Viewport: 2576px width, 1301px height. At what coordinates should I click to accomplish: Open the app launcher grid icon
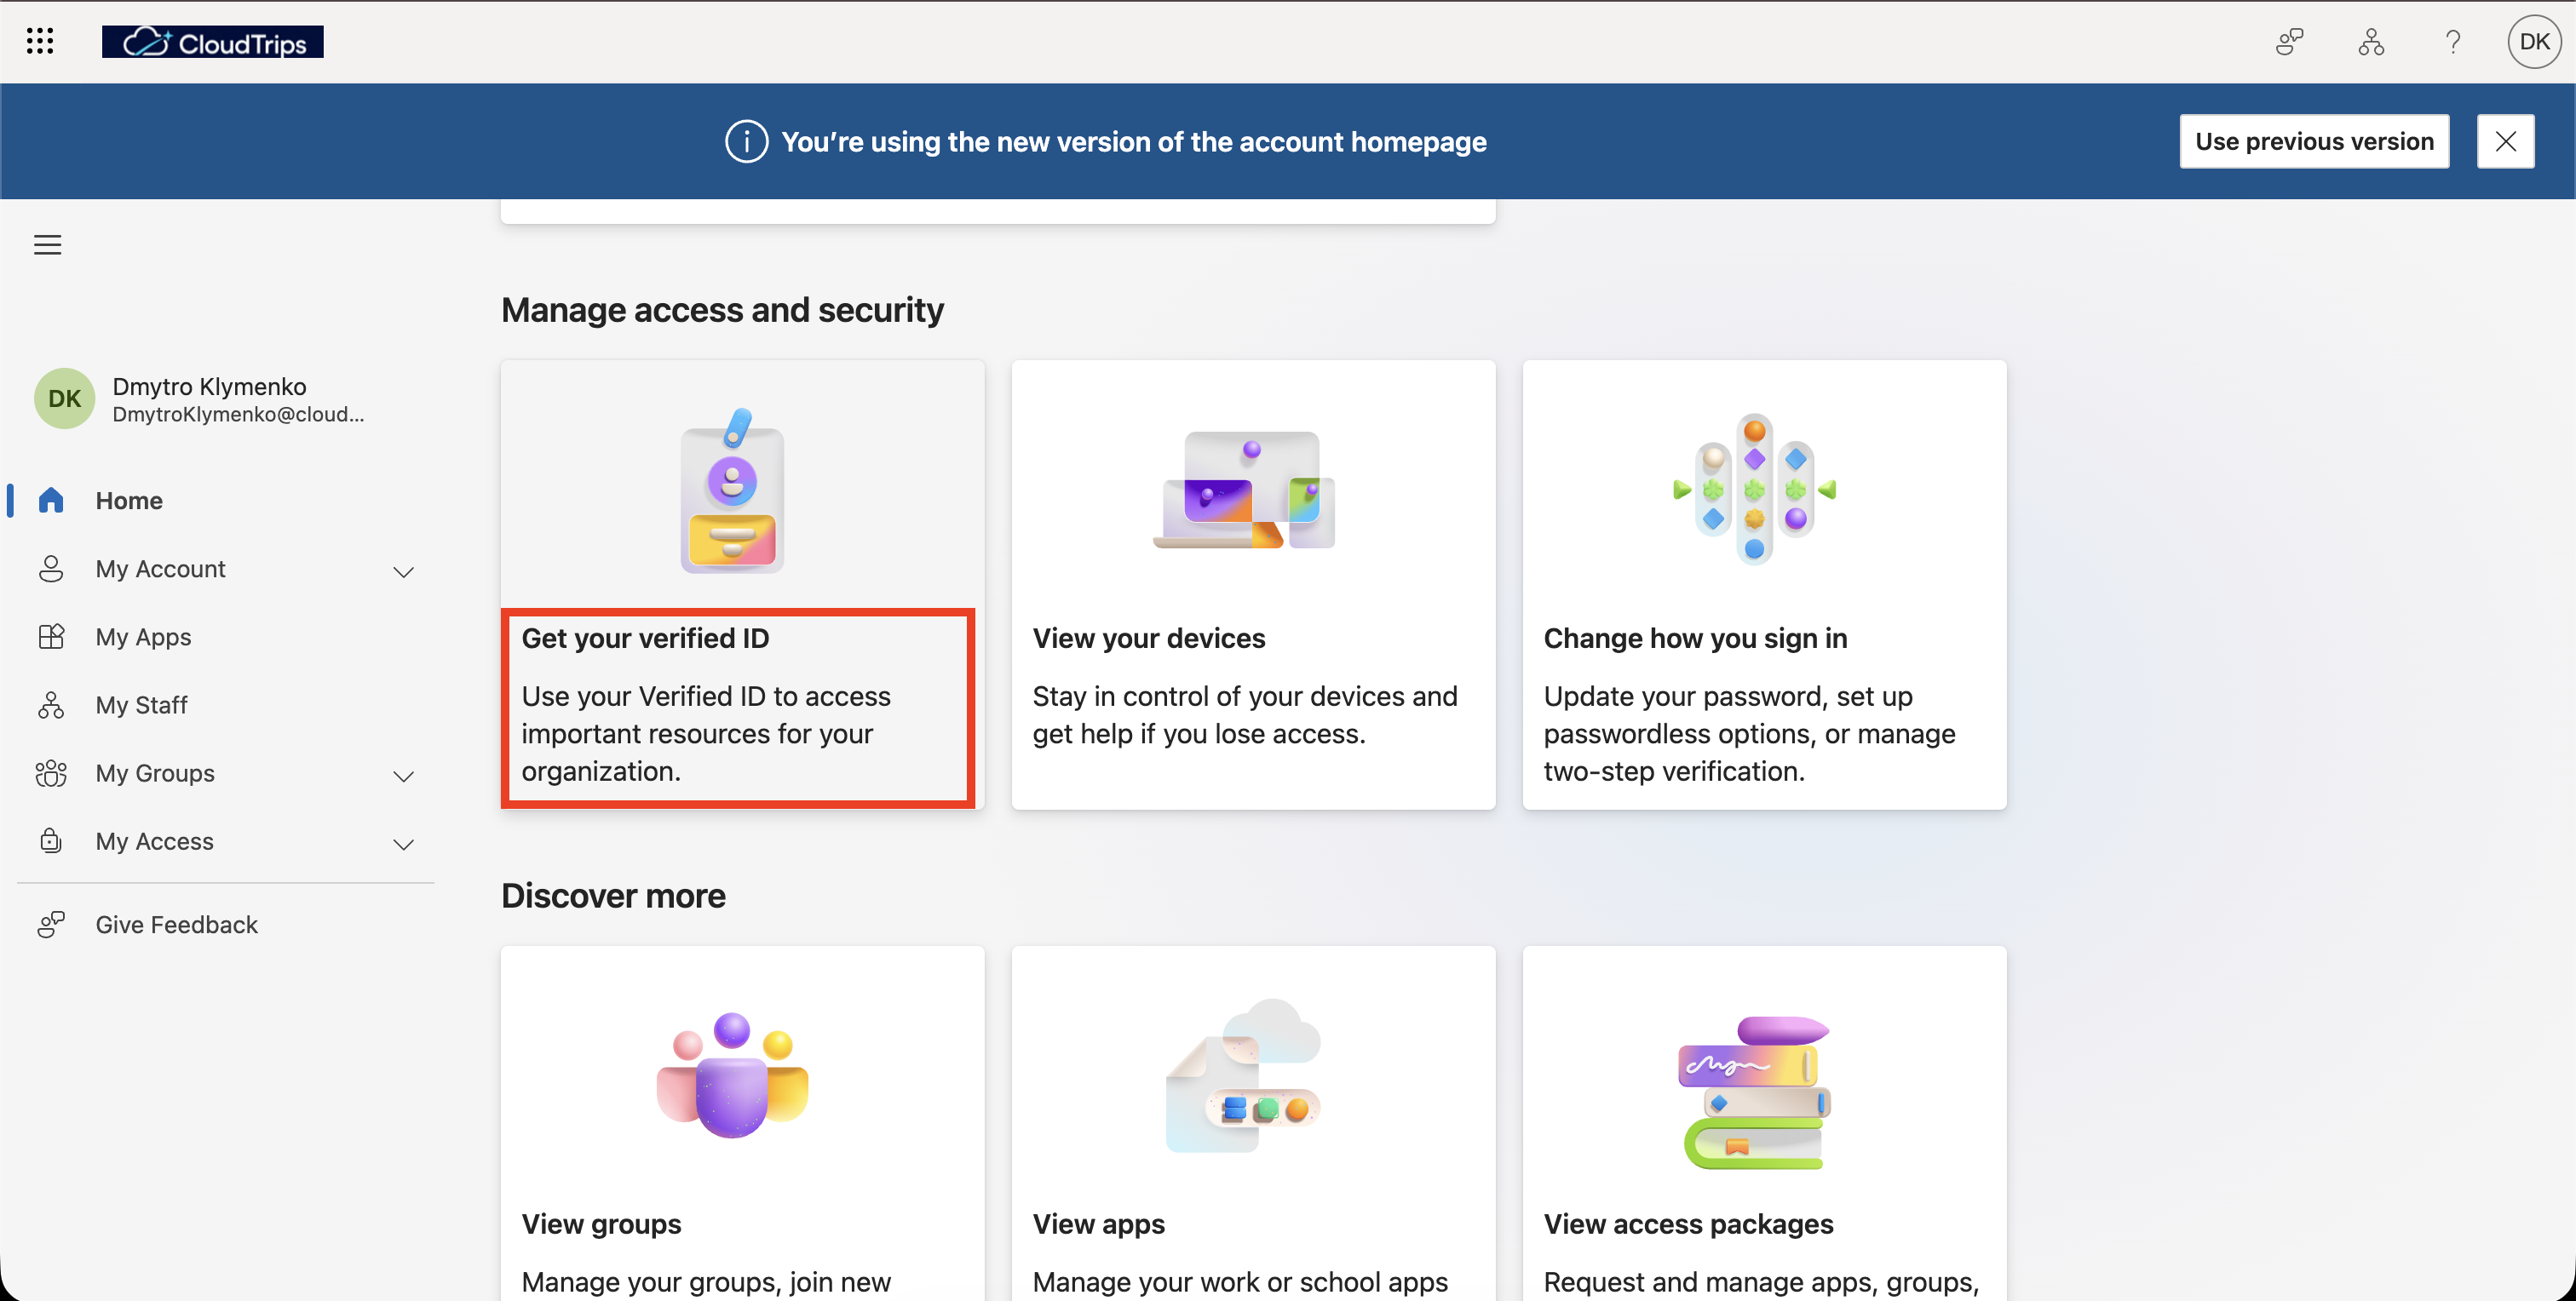[40, 41]
